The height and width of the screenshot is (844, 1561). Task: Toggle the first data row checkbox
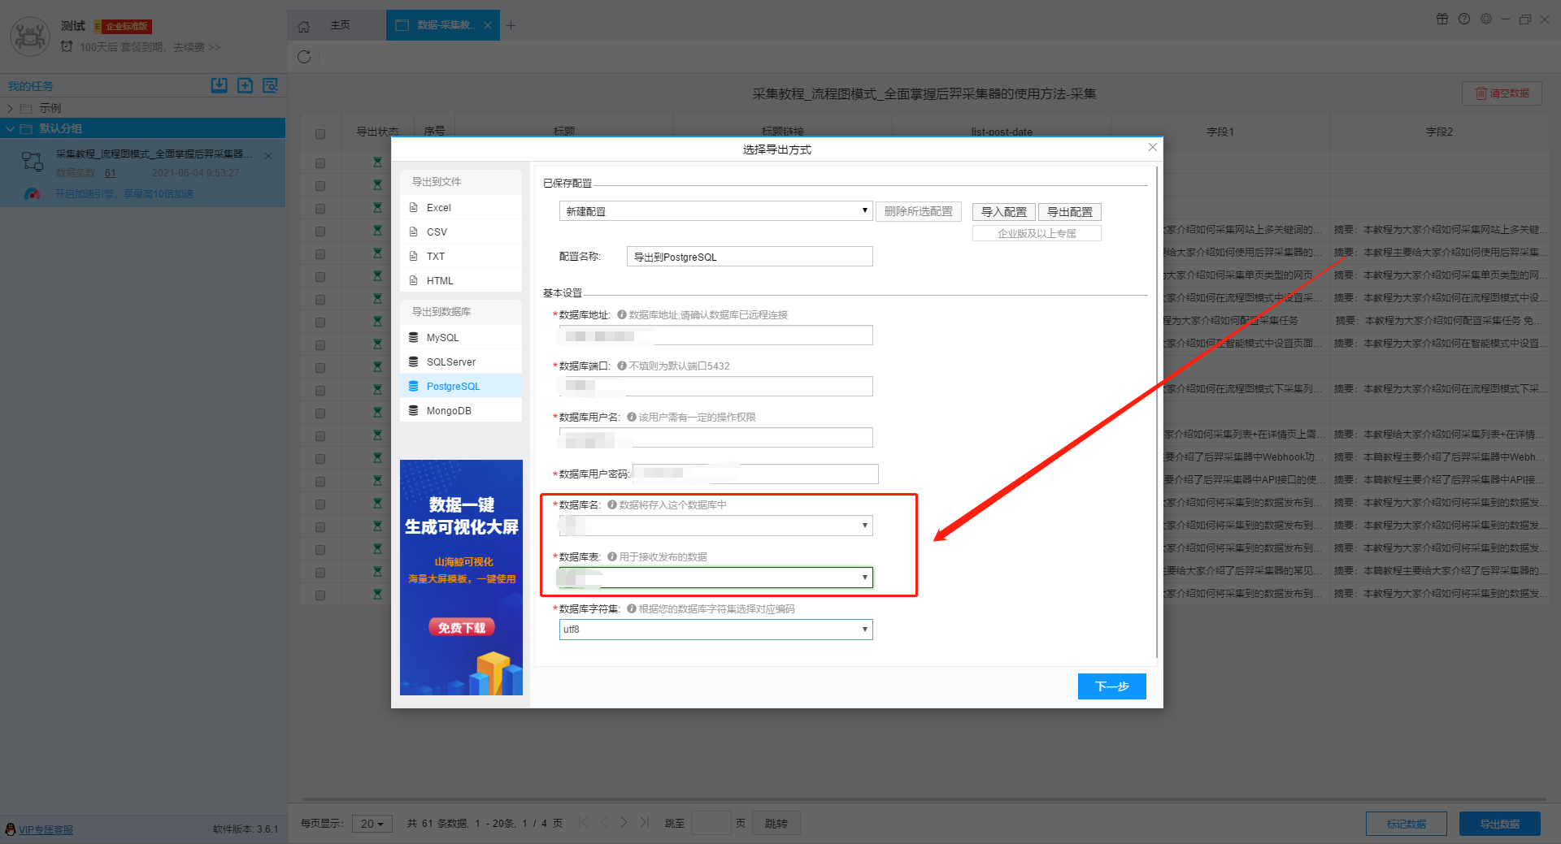(320, 163)
